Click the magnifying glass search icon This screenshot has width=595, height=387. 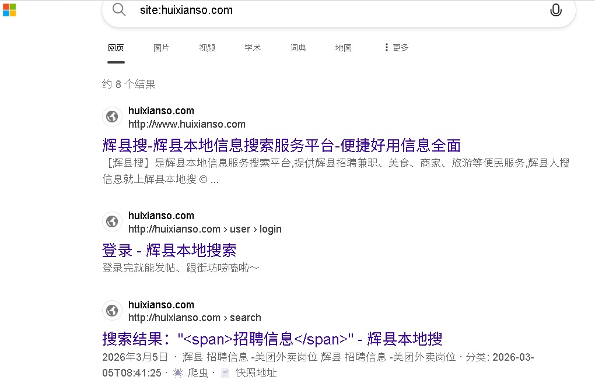pyautogui.click(x=118, y=10)
